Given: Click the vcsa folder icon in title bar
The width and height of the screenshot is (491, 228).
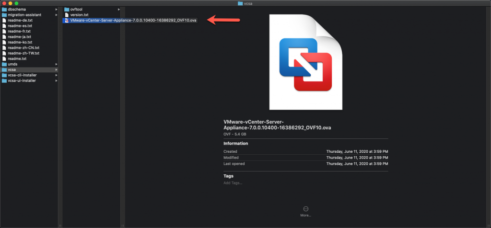Looking at the screenshot, I should (240, 3).
